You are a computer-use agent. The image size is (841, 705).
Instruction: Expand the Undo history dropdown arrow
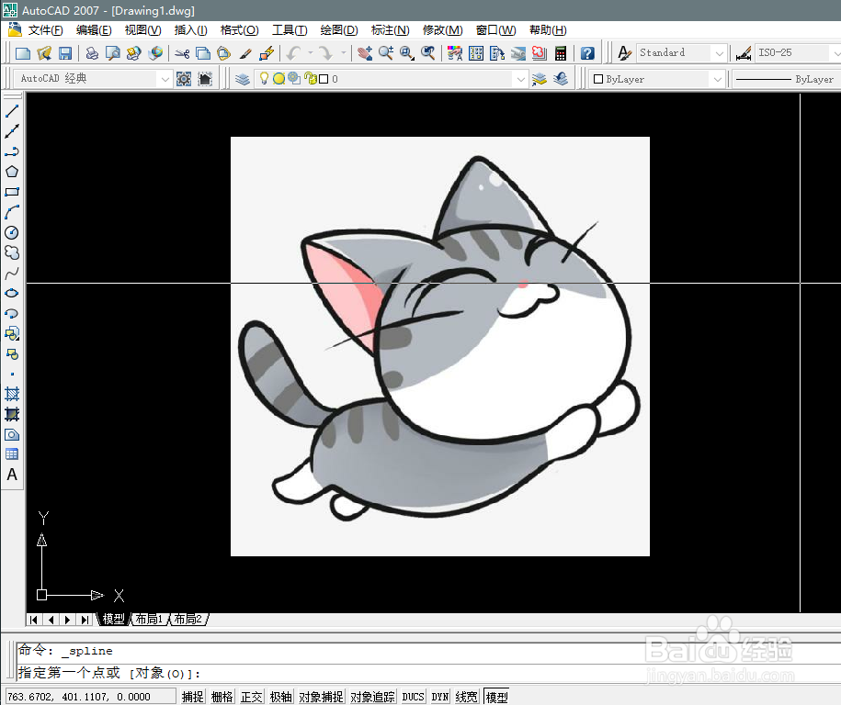pos(310,53)
